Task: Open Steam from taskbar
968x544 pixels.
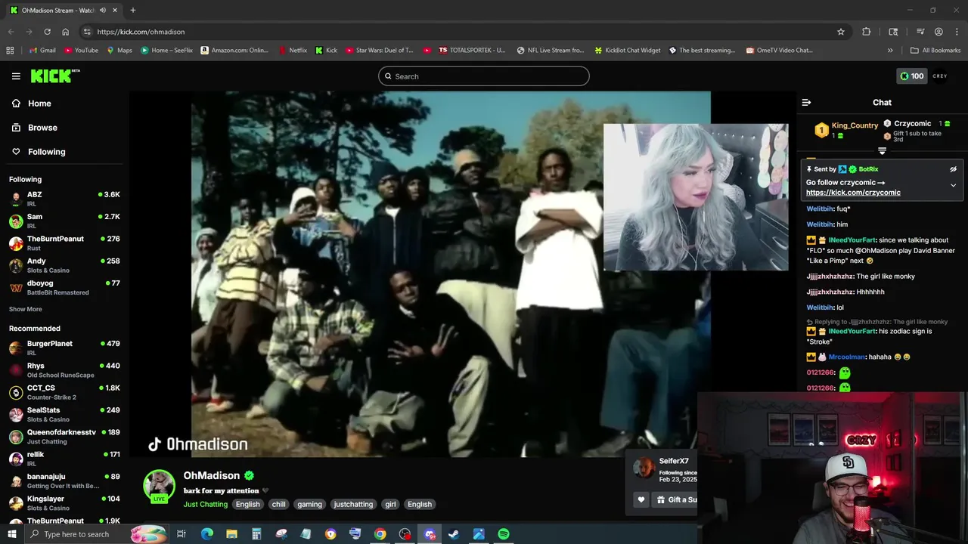Action: 454,534
